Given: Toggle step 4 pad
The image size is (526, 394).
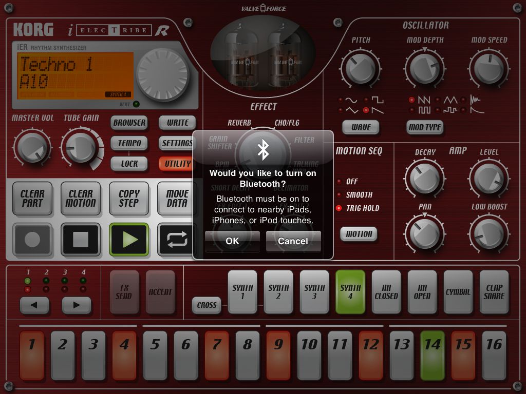Looking at the screenshot, I should tap(124, 356).
